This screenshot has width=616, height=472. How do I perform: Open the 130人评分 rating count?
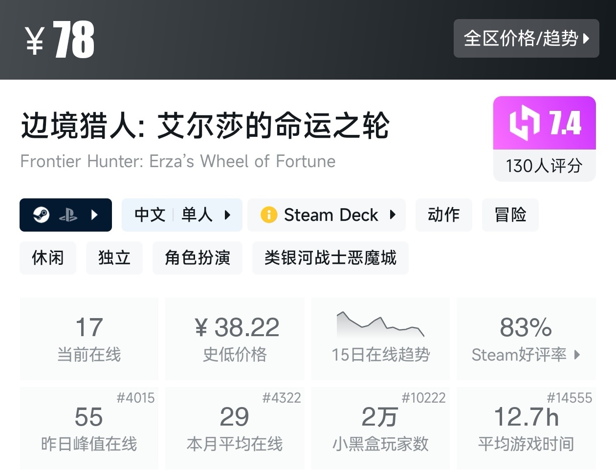point(544,166)
